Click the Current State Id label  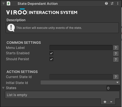coord(19,77)
